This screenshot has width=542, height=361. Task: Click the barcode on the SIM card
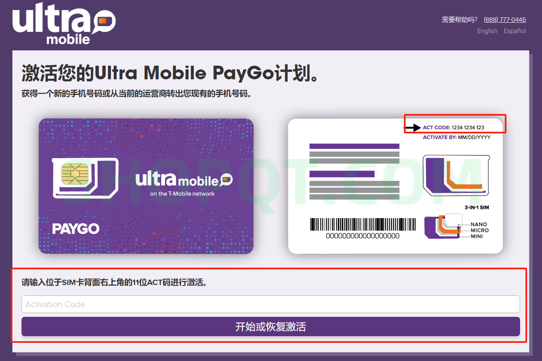coord(363,224)
